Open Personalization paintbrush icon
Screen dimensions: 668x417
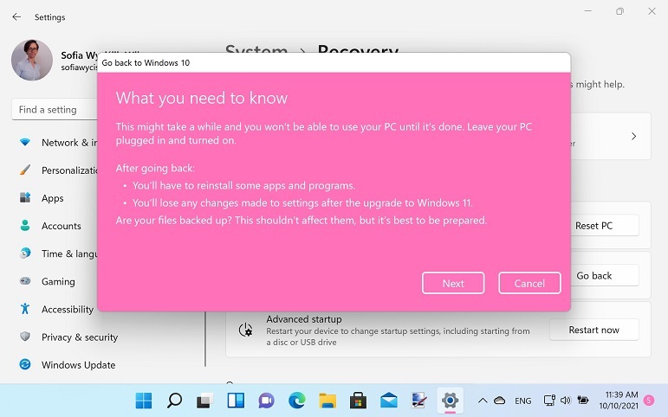click(x=25, y=170)
